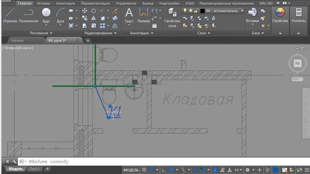Click the Rectangle tool icon
Image resolution: width=310 pixels, height=174 pixels.
pyautogui.click(x=71, y=11)
